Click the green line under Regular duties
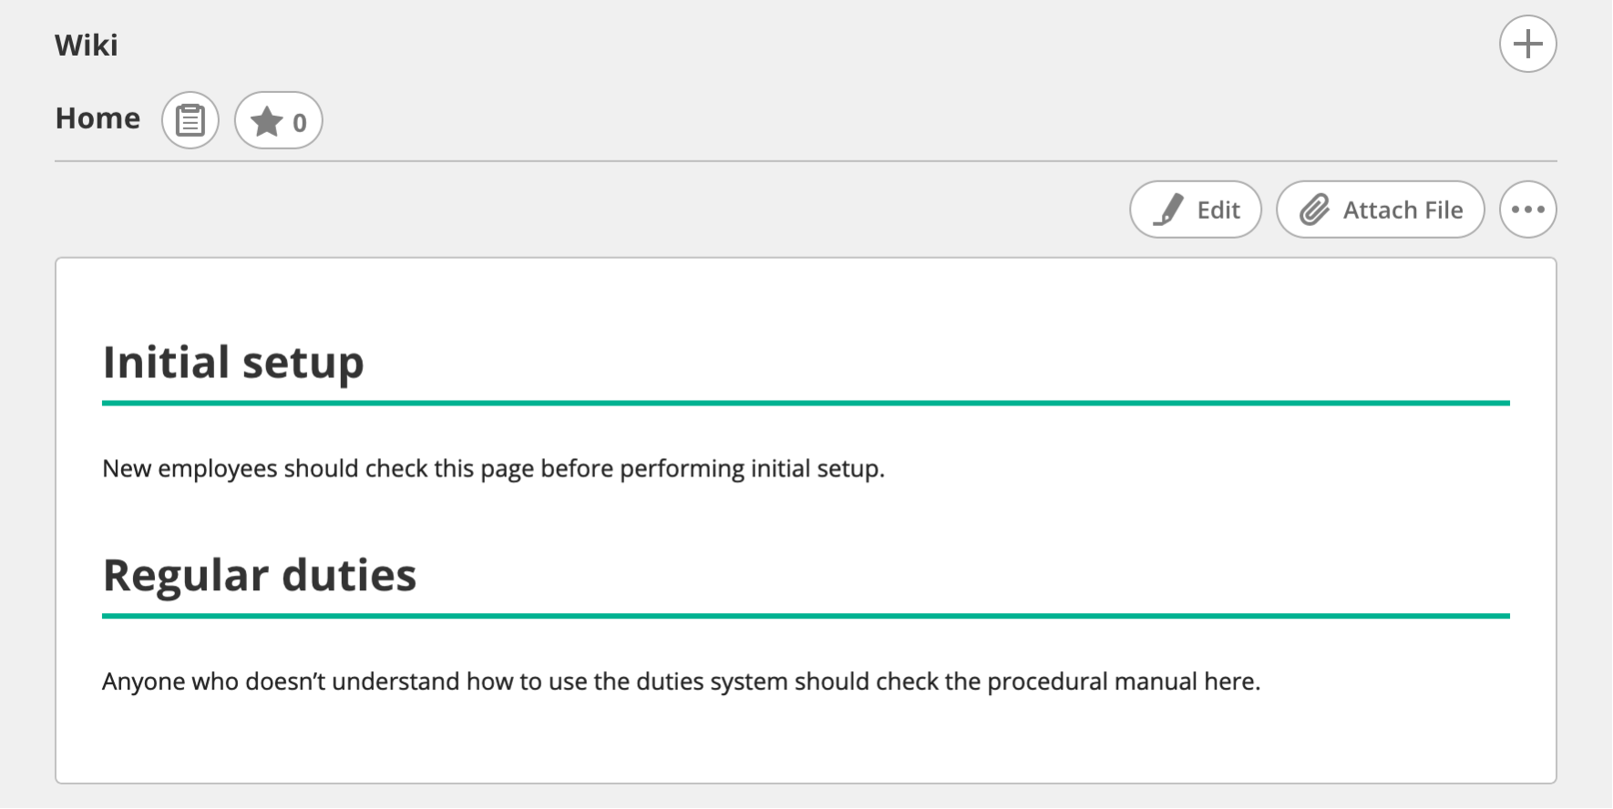 806,616
